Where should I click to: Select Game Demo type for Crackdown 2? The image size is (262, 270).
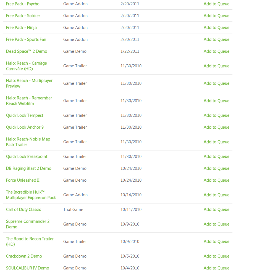coord(75,256)
